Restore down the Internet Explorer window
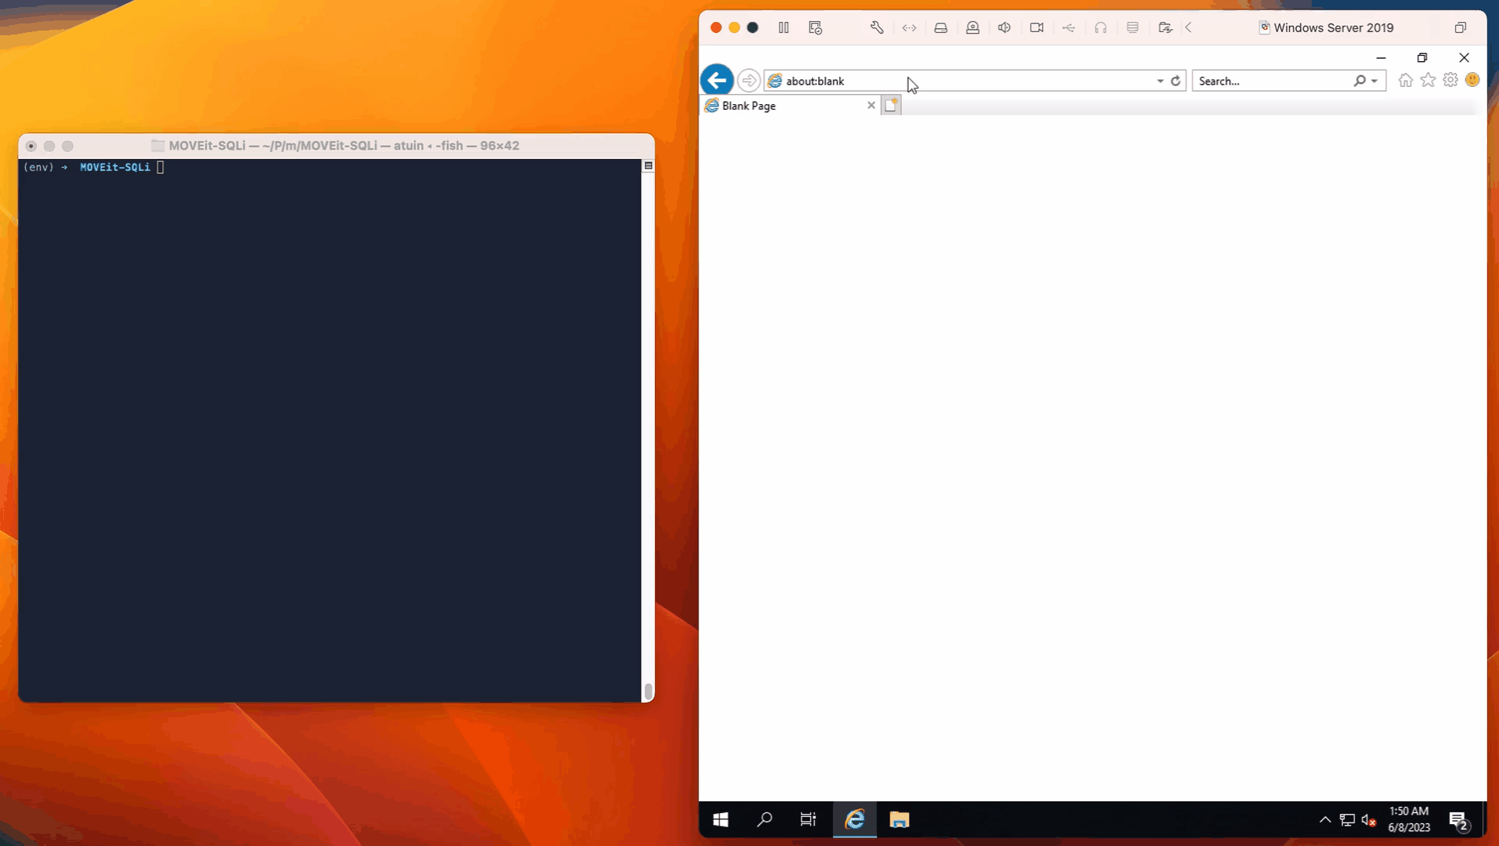Viewport: 1499px width, 846px height. [x=1422, y=58]
